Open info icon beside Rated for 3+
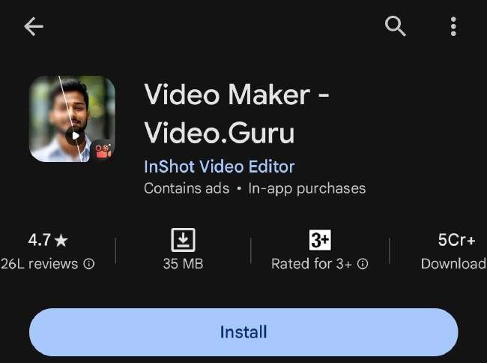Screen dimensions: 487x363 coord(363,264)
